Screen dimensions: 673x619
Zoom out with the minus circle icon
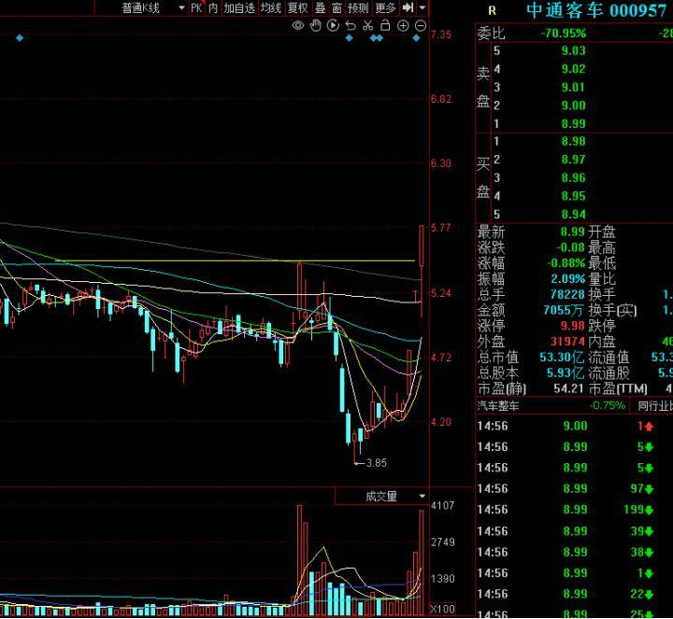point(419,25)
